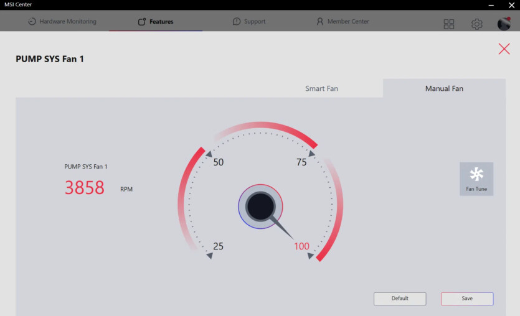This screenshot has width=520, height=316.
Task: Go to the Member Center tab
Action: tap(343, 22)
